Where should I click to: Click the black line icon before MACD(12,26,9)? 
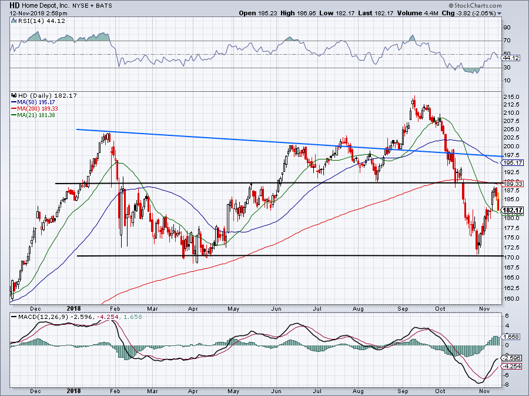(14, 317)
